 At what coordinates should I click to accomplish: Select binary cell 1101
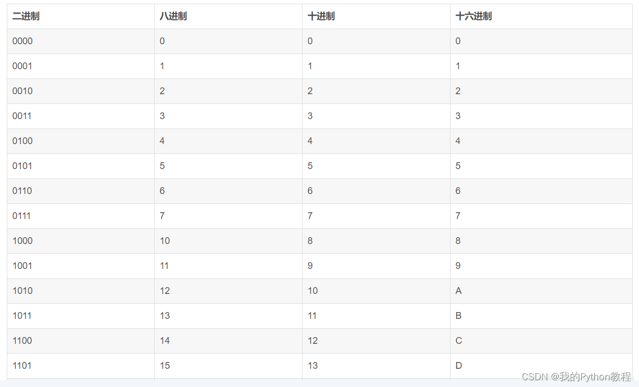pos(22,366)
